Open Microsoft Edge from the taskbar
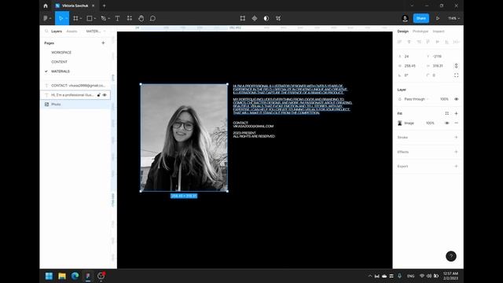Image resolution: width=503 pixels, height=283 pixels. [75, 276]
